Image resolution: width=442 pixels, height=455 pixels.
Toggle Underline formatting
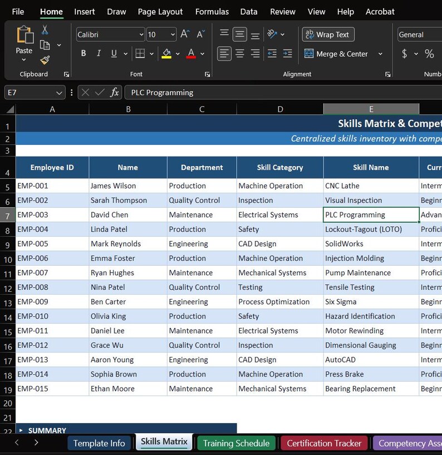[x=114, y=53]
